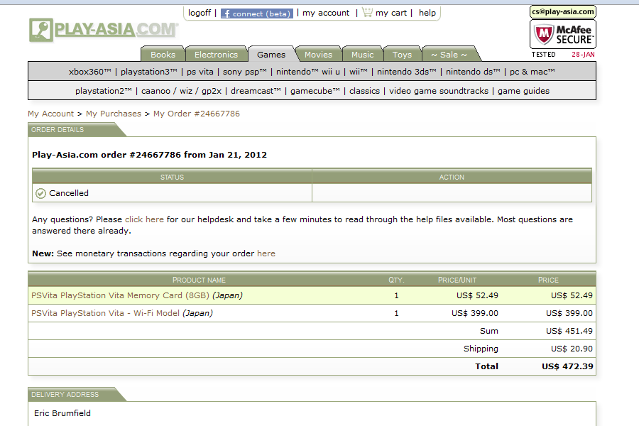This screenshot has height=426, width=639.
Task: Open the dreamcast category
Action: tap(256, 91)
